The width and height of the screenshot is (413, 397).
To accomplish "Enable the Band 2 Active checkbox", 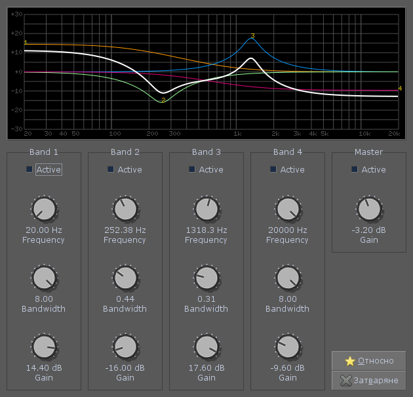I will pos(111,169).
